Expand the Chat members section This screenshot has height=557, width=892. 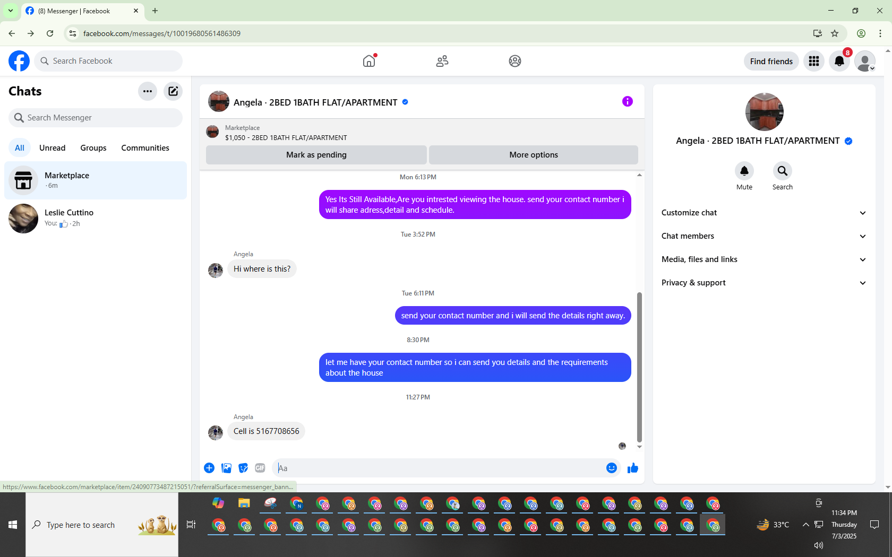[764, 236]
